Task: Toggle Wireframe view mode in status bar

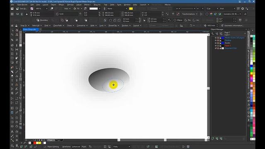Action: tap(66, 147)
